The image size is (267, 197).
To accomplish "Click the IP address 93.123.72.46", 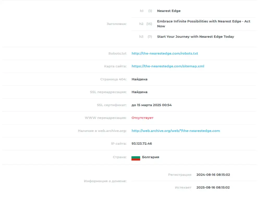I will point(142,143).
